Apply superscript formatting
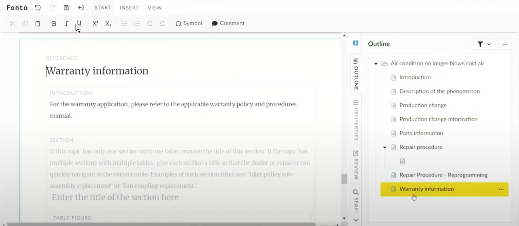 (95, 23)
